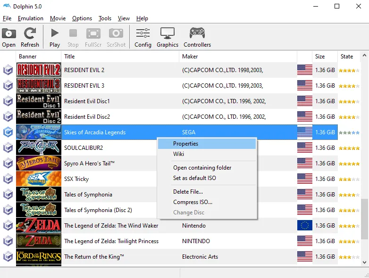Open the Options menu

[82, 18]
